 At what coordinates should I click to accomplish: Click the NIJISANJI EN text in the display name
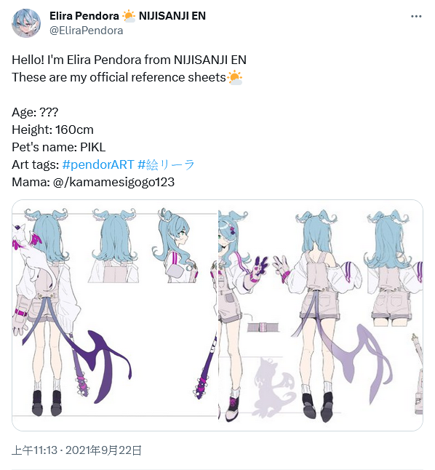click(x=172, y=16)
